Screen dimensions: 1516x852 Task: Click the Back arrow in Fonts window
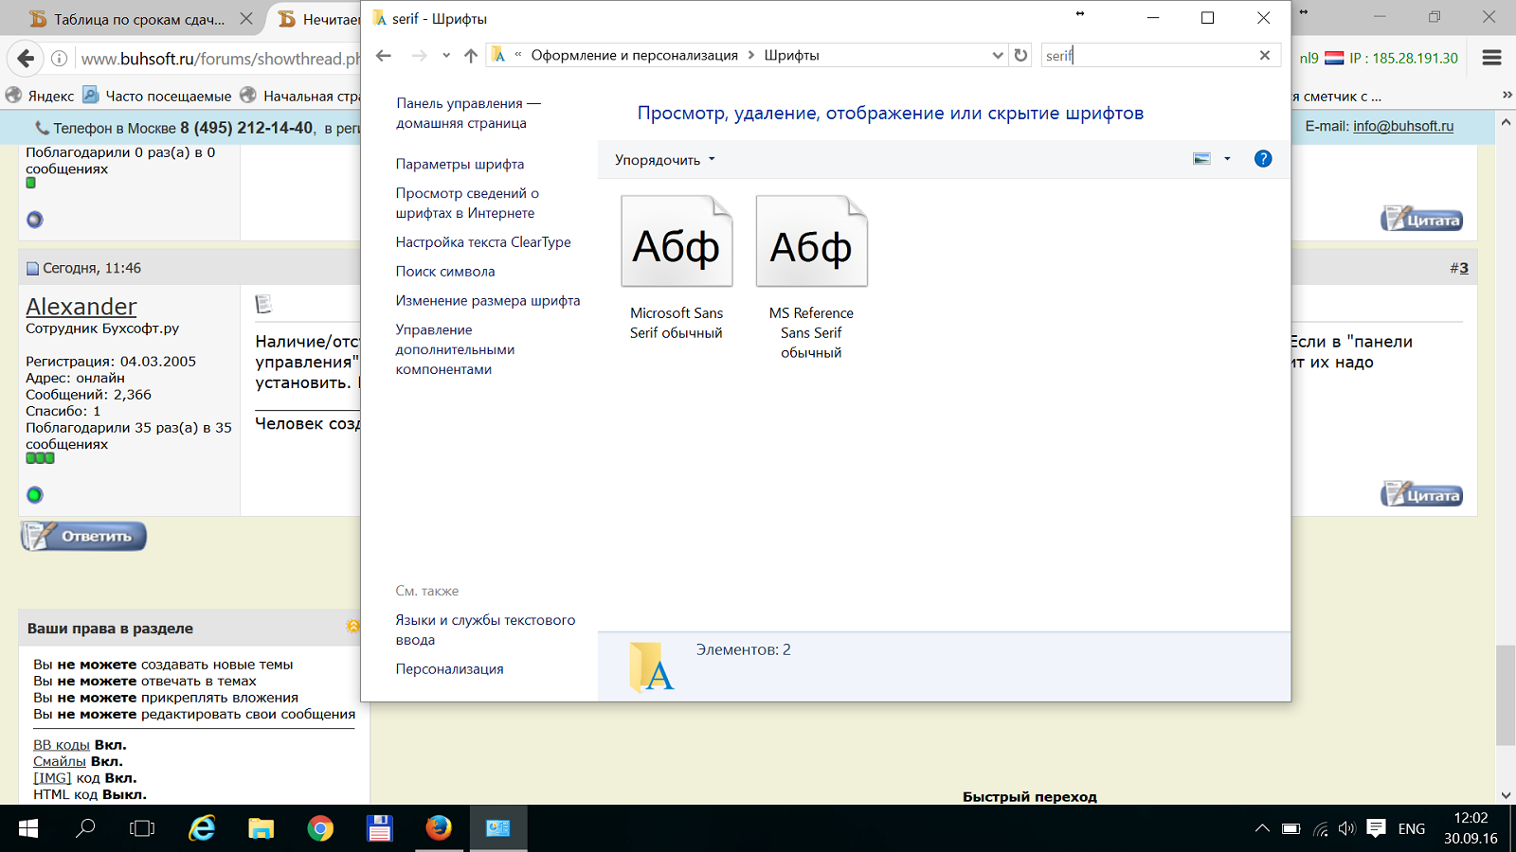[384, 56]
